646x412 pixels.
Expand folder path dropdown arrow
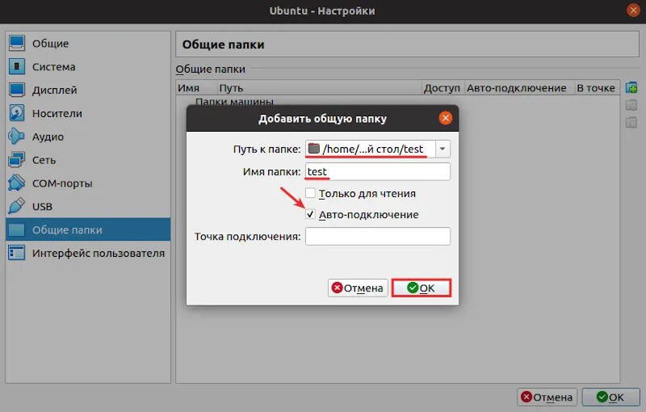pos(443,149)
